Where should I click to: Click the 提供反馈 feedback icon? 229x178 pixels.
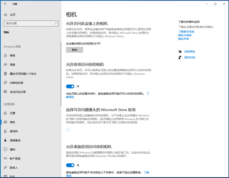(x=180, y=57)
